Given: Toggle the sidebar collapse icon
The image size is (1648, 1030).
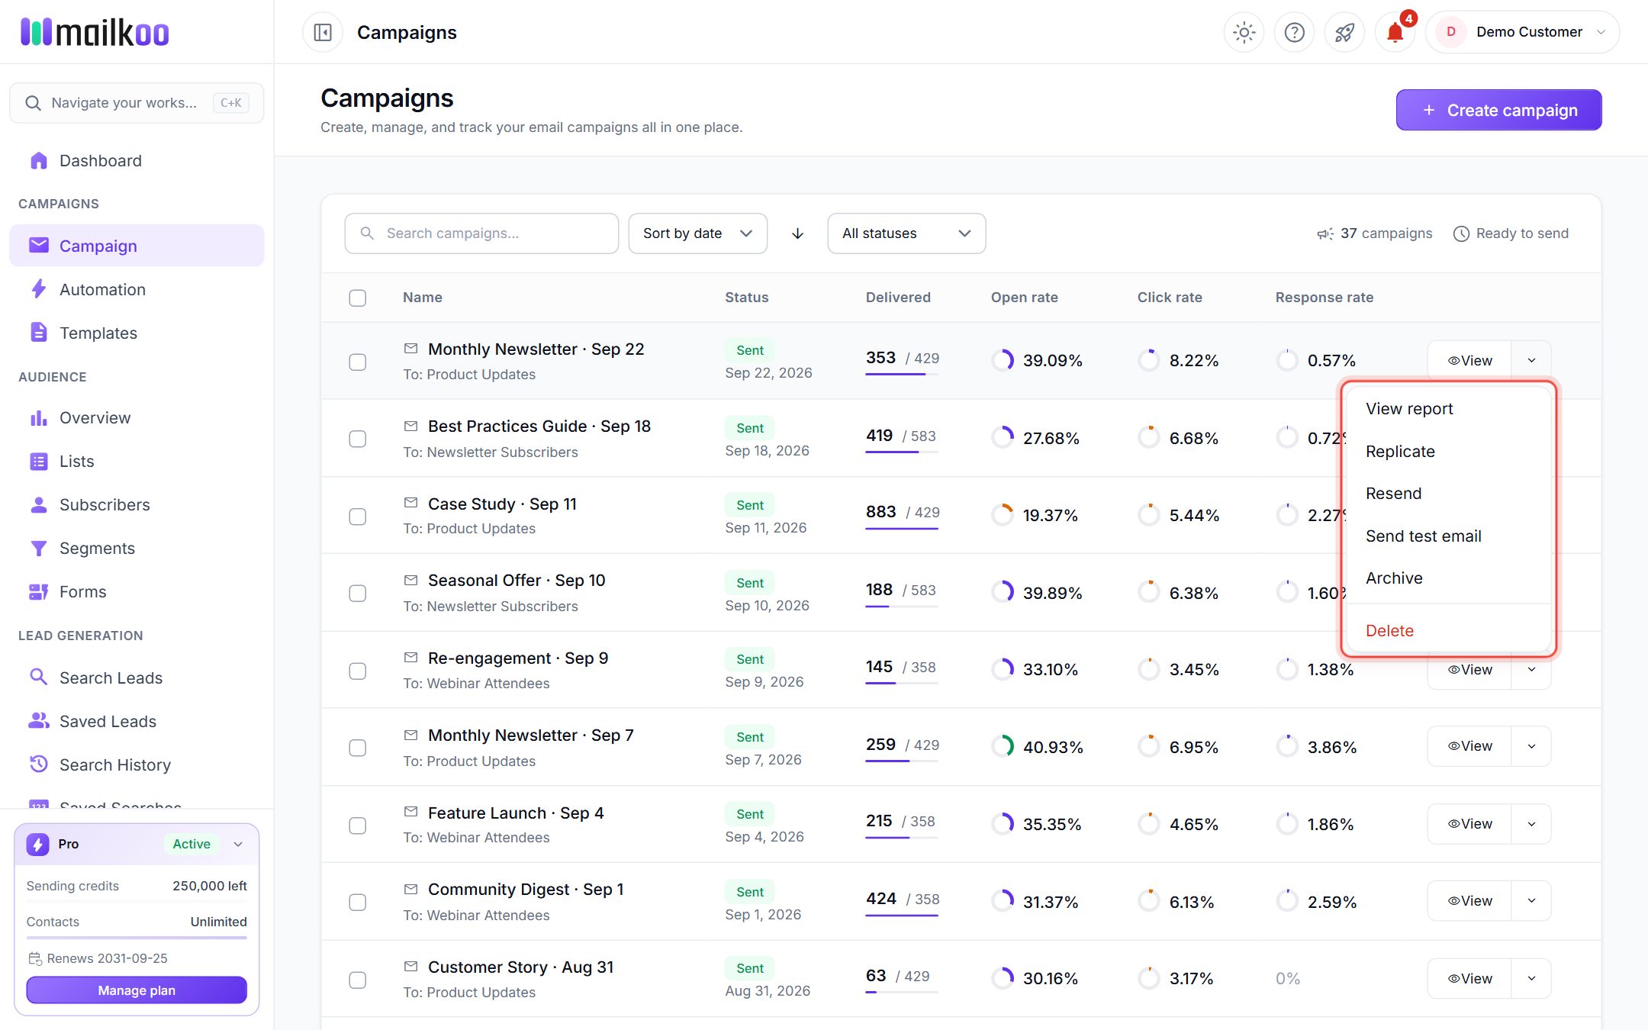Looking at the screenshot, I should (x=323, y=32).
